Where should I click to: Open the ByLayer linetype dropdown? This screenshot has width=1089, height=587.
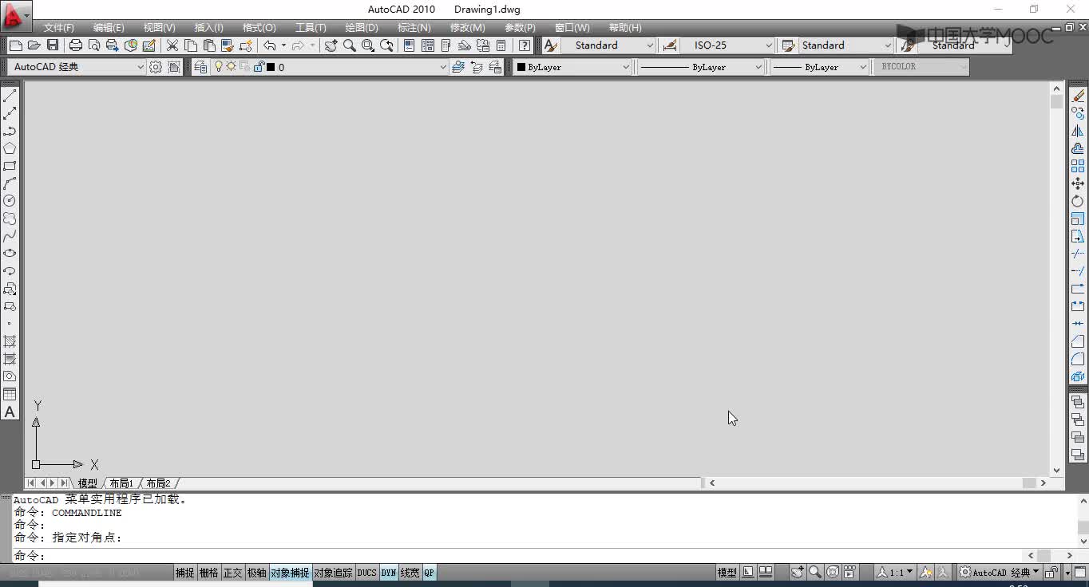click(x=700, y=67)
